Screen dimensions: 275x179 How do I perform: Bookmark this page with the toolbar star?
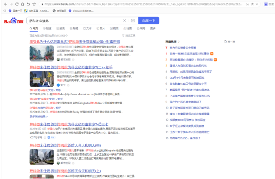tap(34, 4)
